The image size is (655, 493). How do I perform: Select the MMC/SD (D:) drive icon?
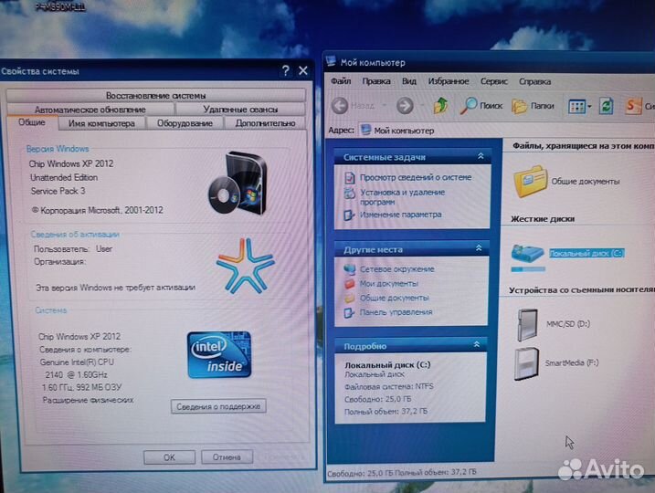pos(527,325)
